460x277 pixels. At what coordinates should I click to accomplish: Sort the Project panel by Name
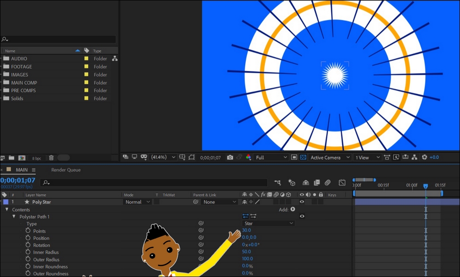click(x=10, y=51)
